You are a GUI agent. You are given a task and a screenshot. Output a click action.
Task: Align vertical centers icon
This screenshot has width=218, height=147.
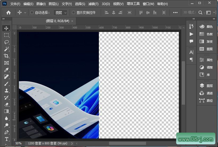(x=148, y=13)
